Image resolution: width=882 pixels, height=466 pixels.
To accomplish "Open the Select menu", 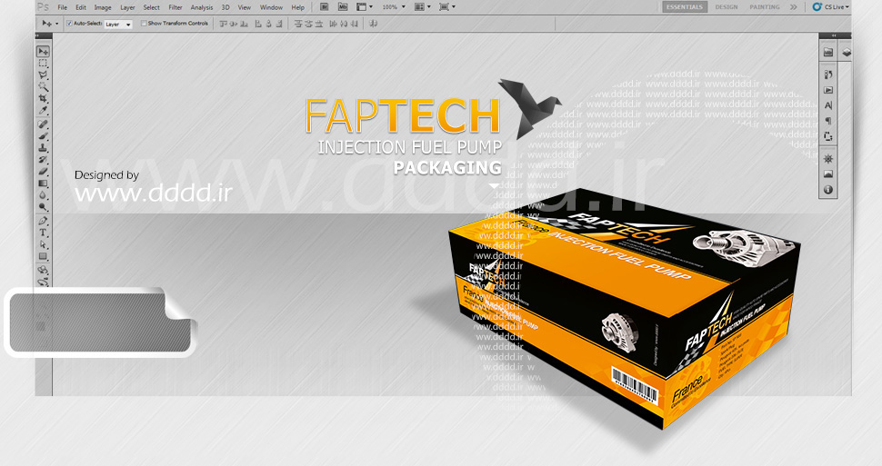I will click(151, 7).
